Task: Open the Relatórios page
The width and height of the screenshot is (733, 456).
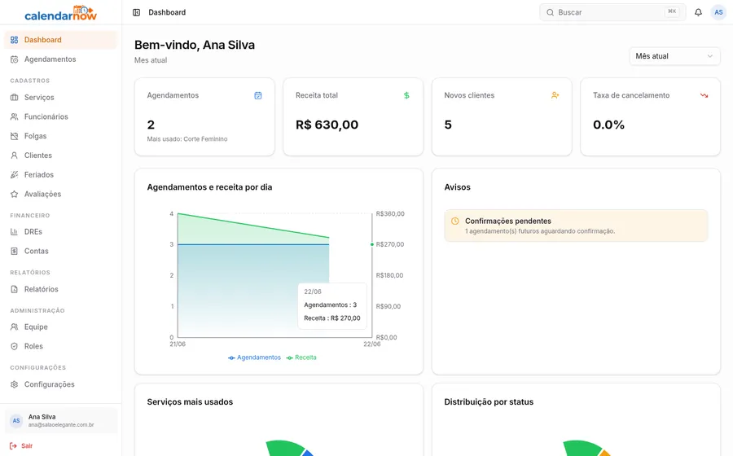Action: [x=61, y=289]
